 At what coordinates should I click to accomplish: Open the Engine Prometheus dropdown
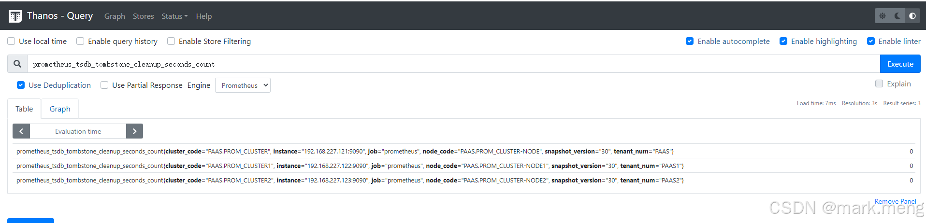243,85
